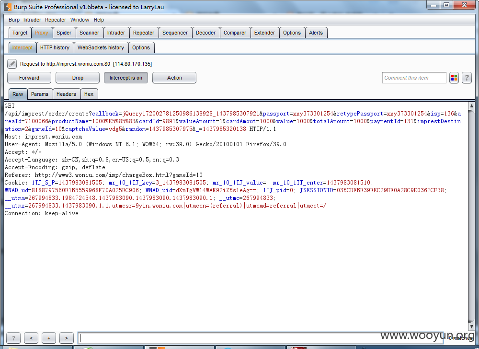
Task: Open the top-level Options tab
Action: 292,33
